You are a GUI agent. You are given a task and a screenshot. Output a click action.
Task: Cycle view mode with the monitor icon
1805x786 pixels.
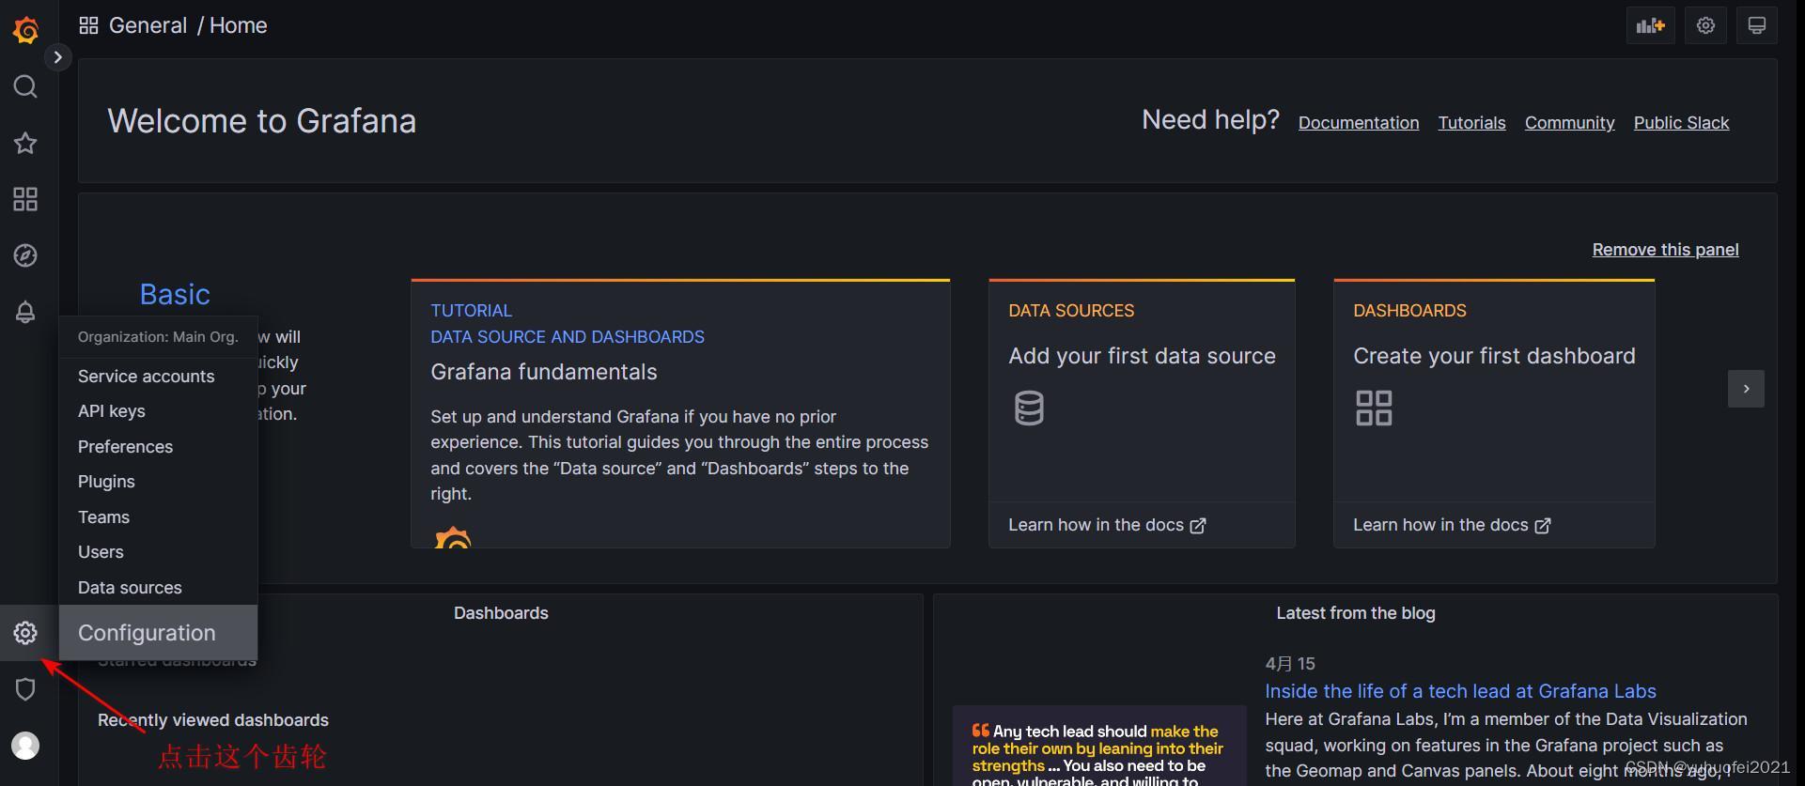point(1756,25)
